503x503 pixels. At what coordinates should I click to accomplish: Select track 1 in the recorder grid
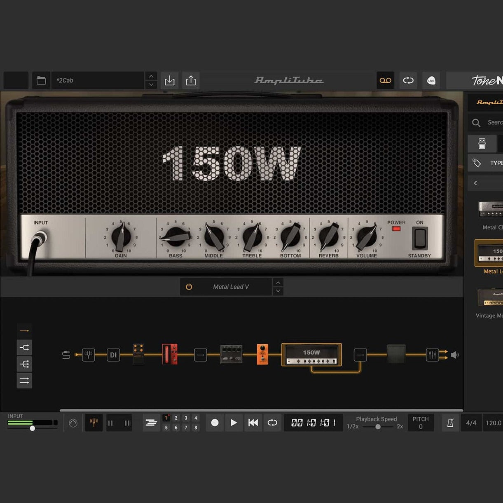(x=166, y=418)
